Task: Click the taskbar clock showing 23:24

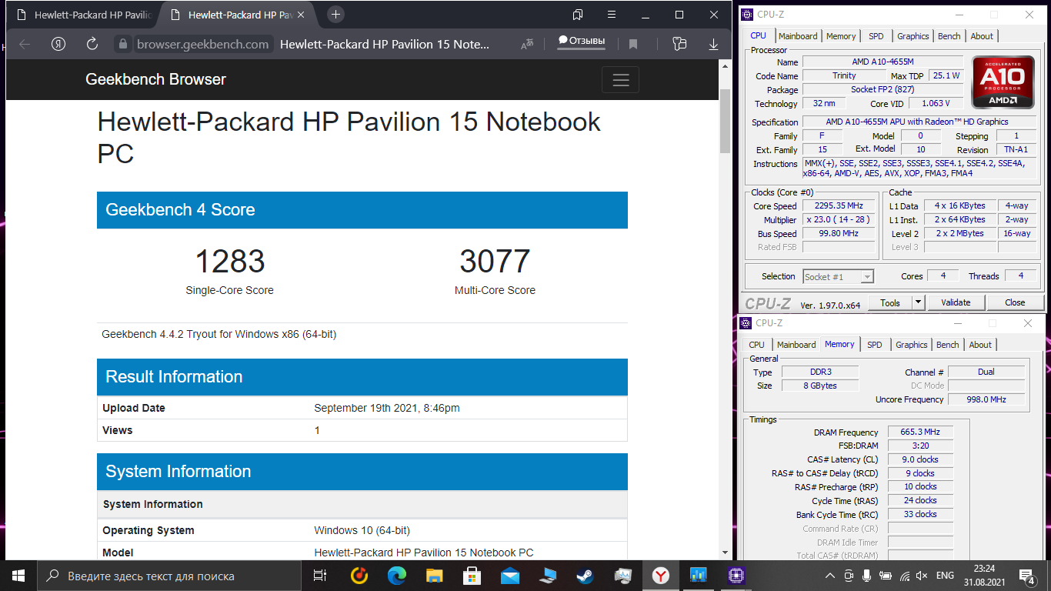Action: (984, 575)
